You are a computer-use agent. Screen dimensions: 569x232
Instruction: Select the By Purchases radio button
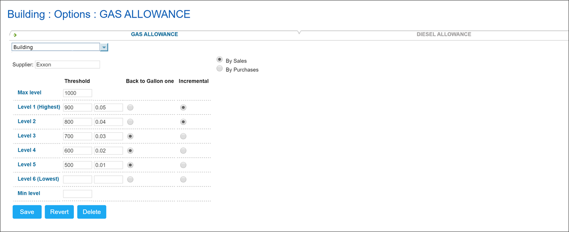coord(220,68)
